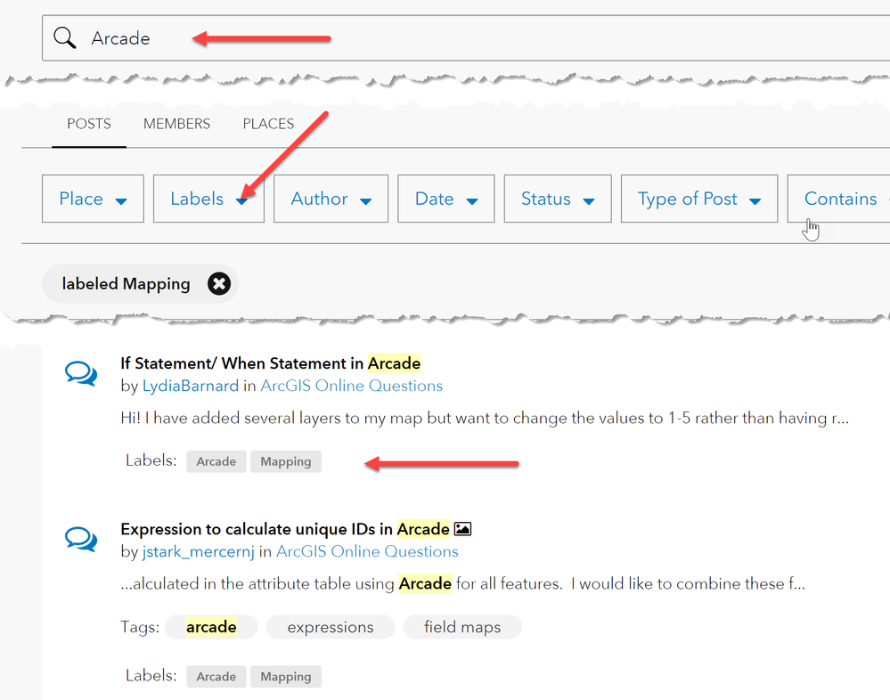
Task: Click the Mapping label on jstark_mercernj's post
Action: pos(285,676)
